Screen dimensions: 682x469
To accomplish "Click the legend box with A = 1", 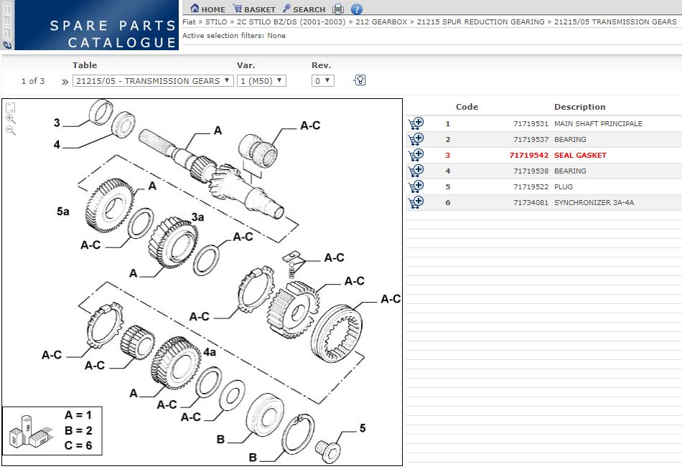I will [52, 431].
